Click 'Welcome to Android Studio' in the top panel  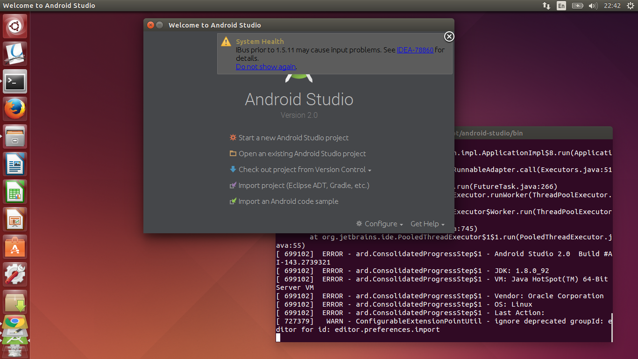(49, 6)
